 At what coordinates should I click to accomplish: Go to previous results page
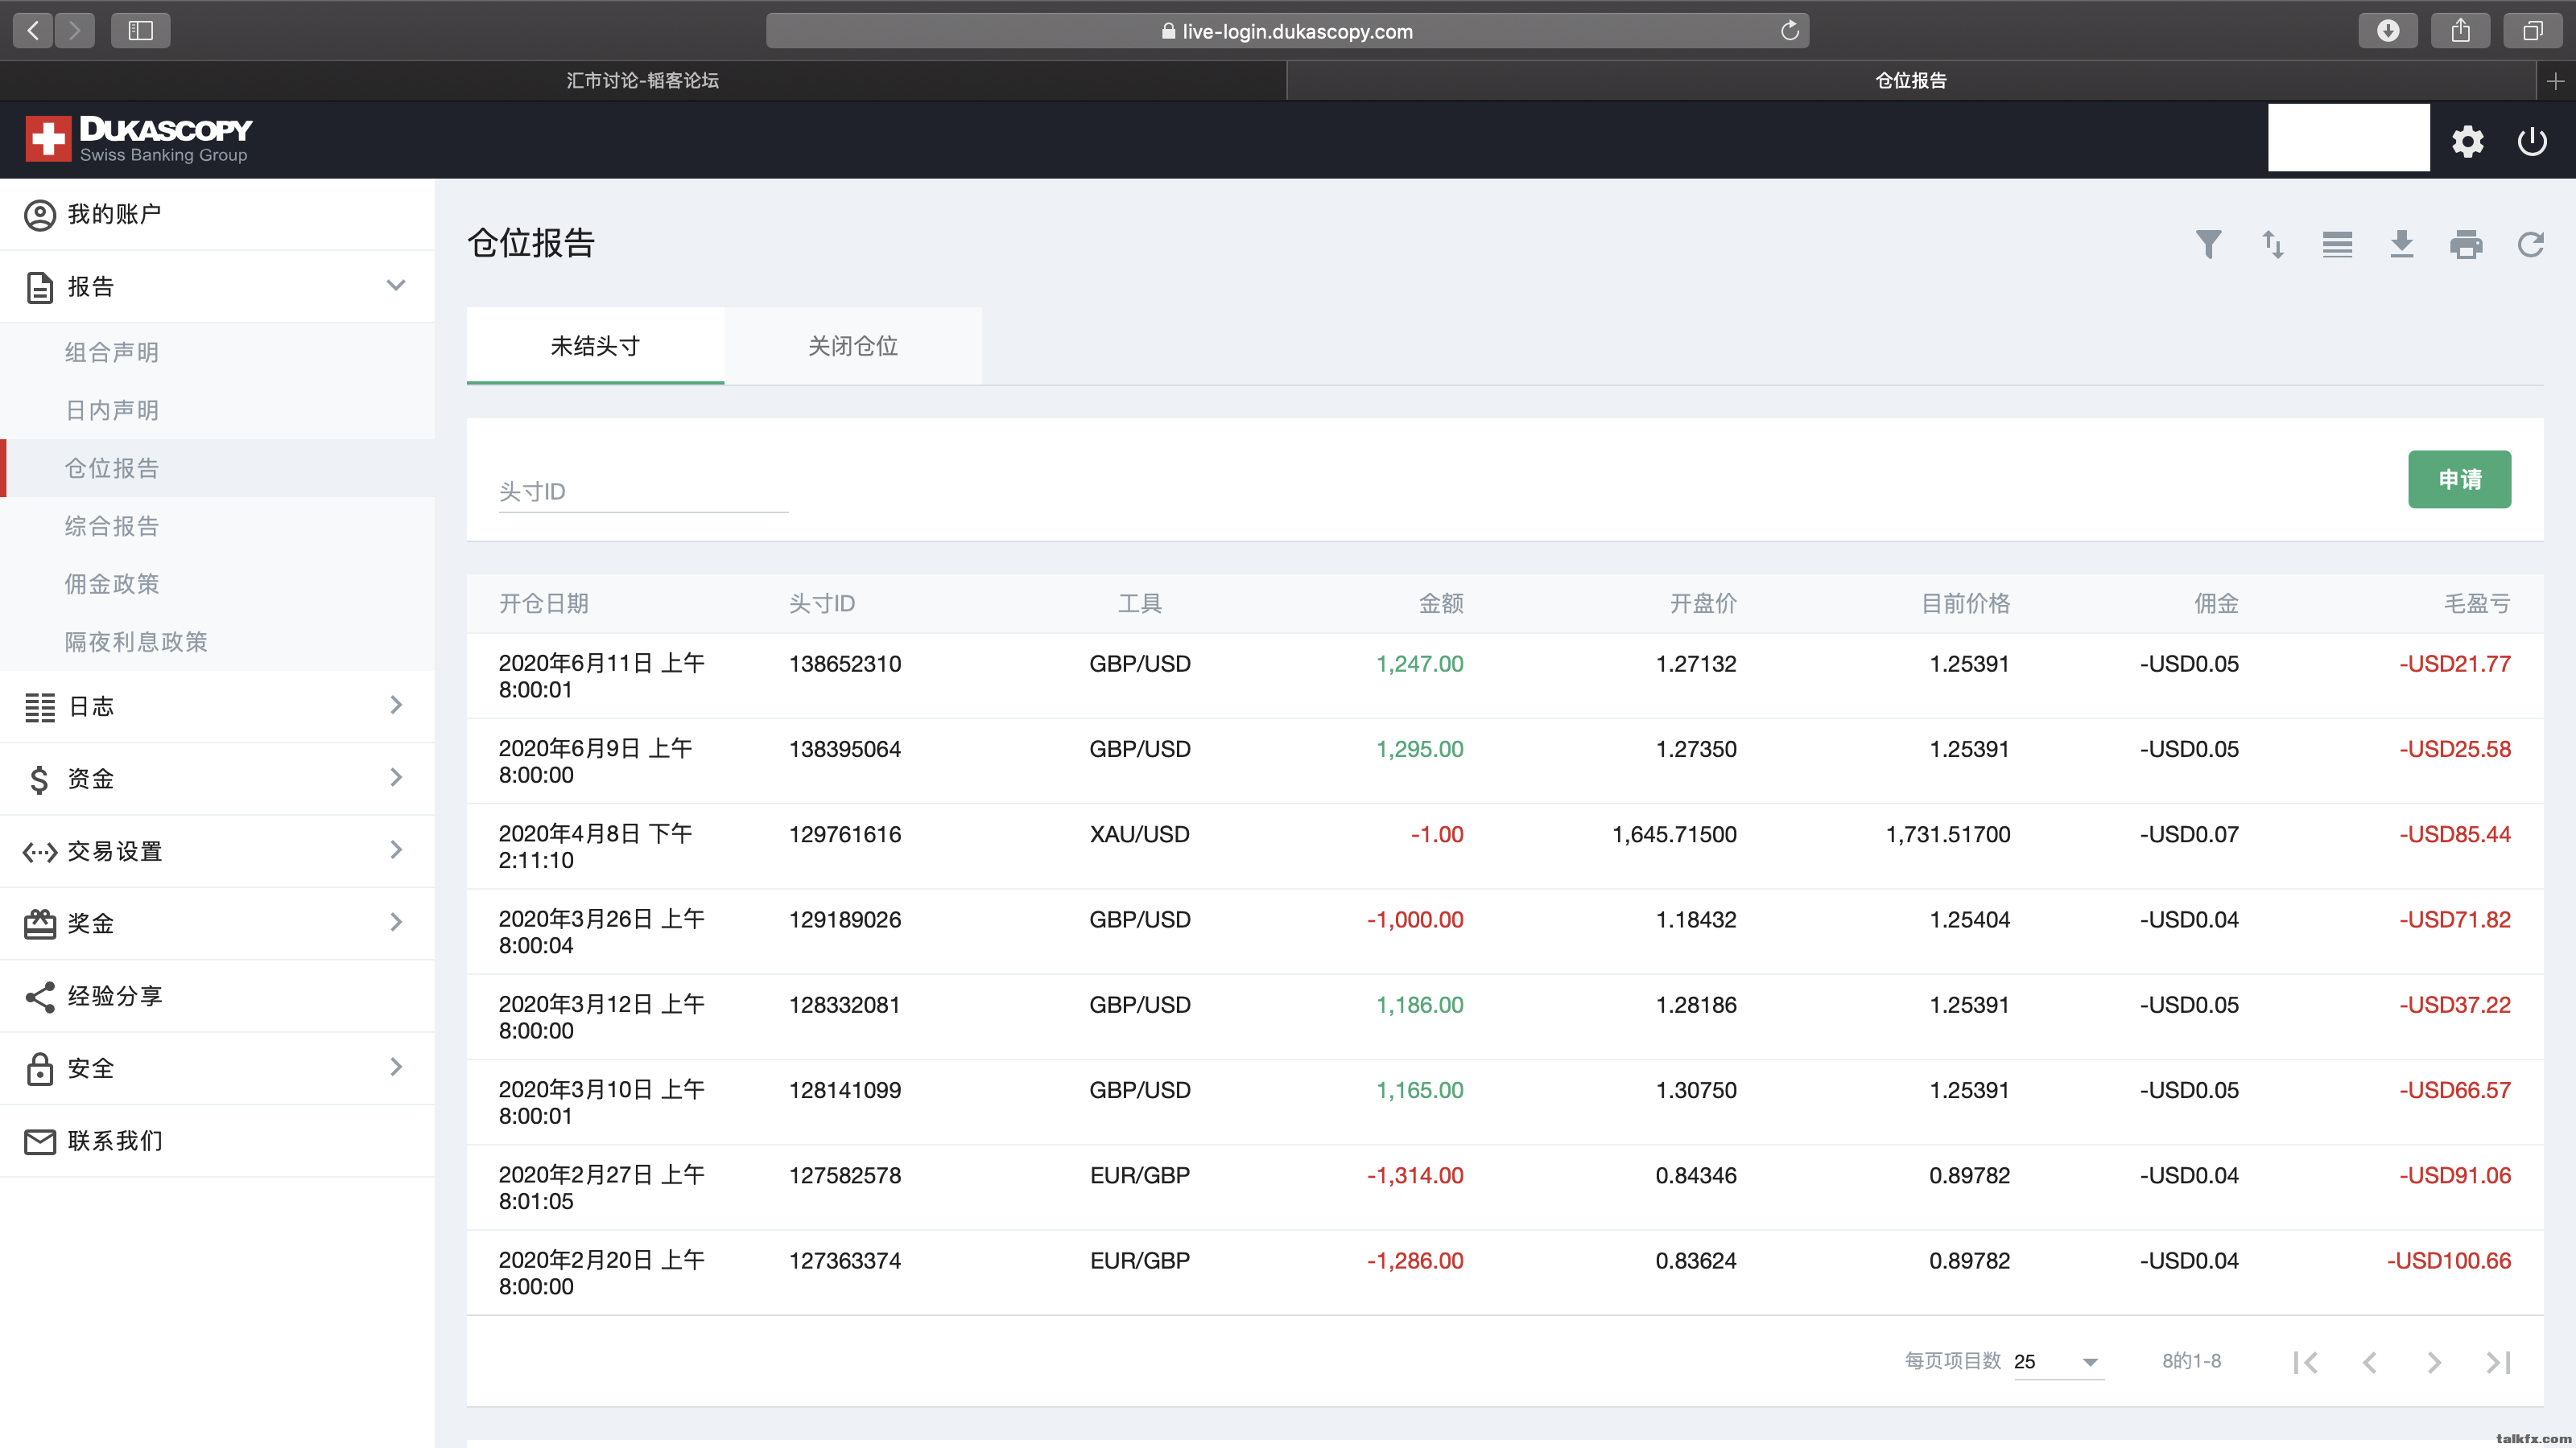[2369, 1361]
